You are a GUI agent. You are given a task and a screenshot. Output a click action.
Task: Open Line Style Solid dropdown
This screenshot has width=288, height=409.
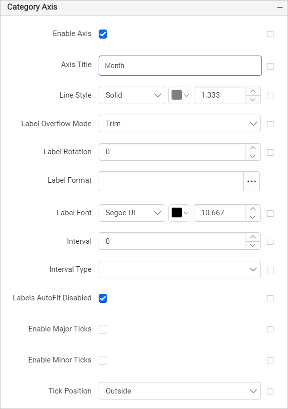click(132, 96)
